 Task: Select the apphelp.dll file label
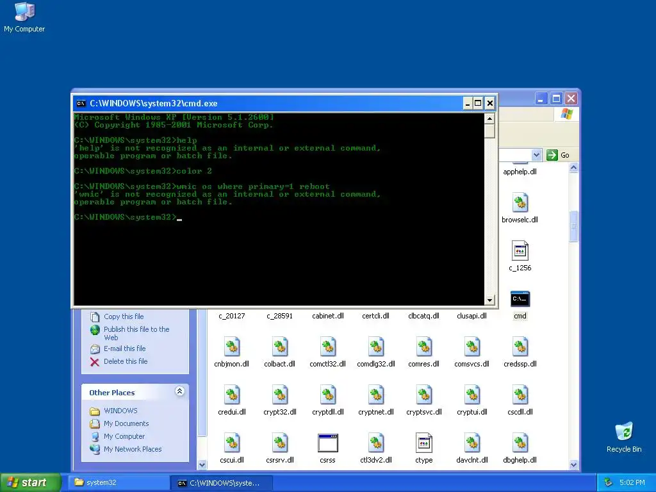(520, 172)
